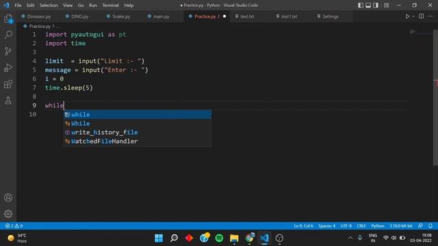Open Chrome from taskbar
The width and height of the screenshot is (438, 246).
coord(249,238)
